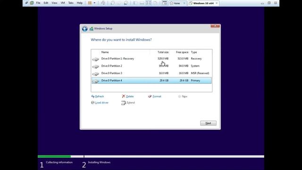This screenshot has width=302, height=170.
Task: Click the starburst icon beside New
Action: click(179, 96)
